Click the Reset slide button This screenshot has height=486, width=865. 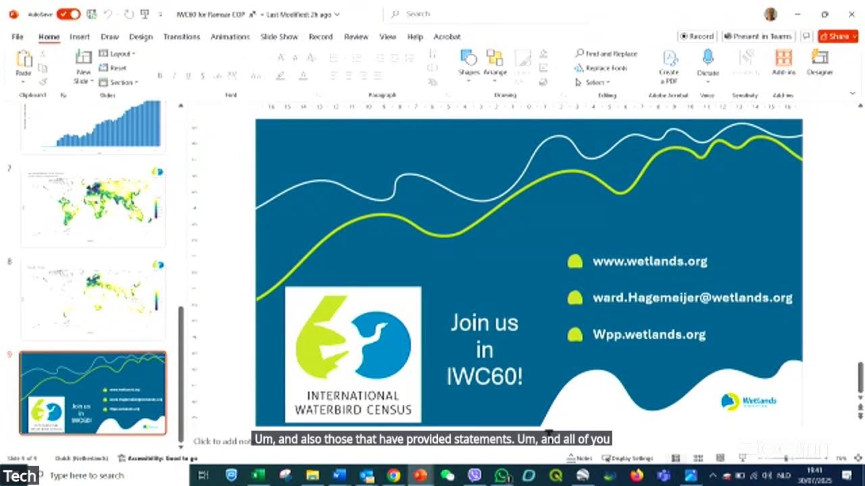pos(113,67)
